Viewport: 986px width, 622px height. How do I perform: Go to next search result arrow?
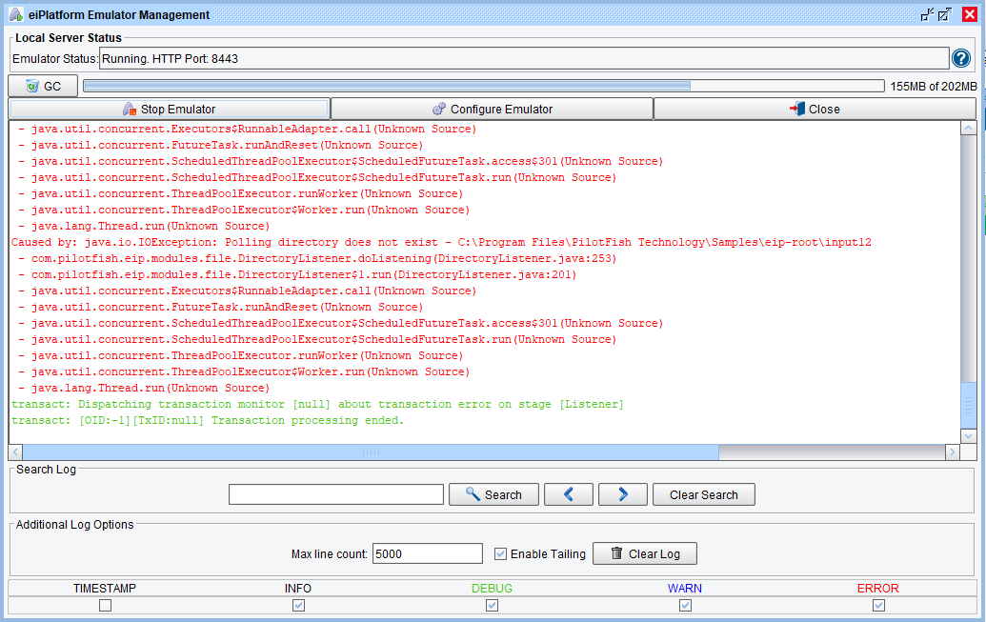pyautogui.click(x=622, y=494)
